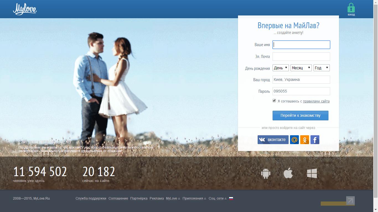Screen dimensions: 378x212
Task: Expand the Соц. сети footer menu
Action: pyautogui.click(x=218, y=198)
